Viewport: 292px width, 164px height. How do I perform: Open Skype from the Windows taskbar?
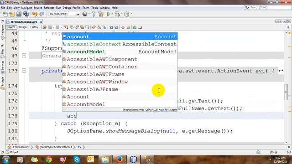click(x=77, y=159)
